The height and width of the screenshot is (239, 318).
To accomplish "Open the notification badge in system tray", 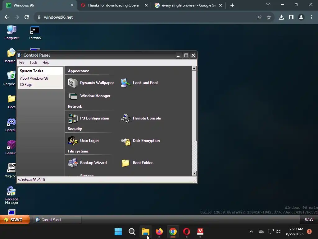I will 309,232.
